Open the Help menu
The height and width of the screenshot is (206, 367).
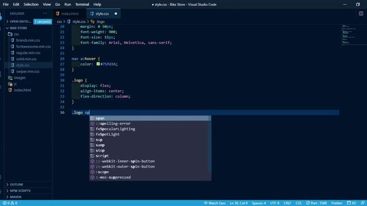(97, 5)
